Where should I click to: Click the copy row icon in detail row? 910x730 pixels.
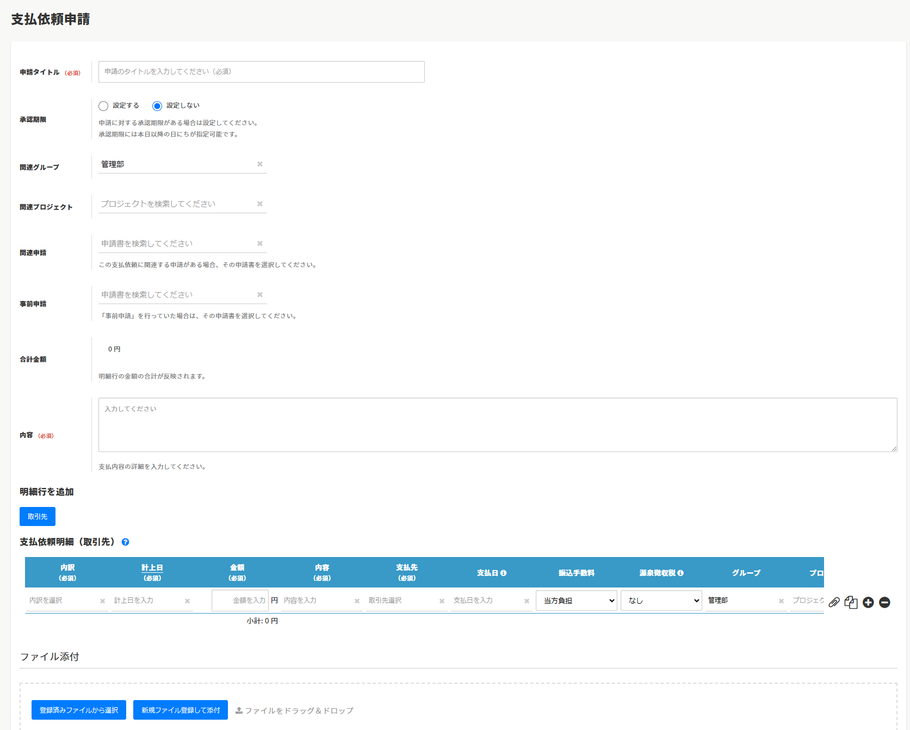coord(851,602)
